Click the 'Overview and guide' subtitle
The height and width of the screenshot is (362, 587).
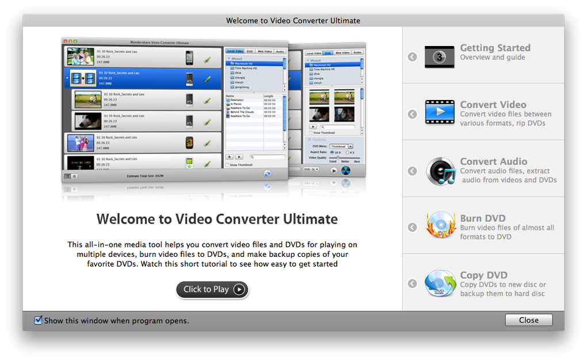tap(492, 57)
